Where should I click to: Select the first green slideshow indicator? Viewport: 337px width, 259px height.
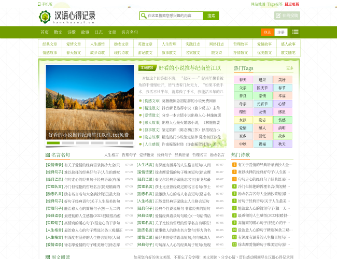[53, 143]
